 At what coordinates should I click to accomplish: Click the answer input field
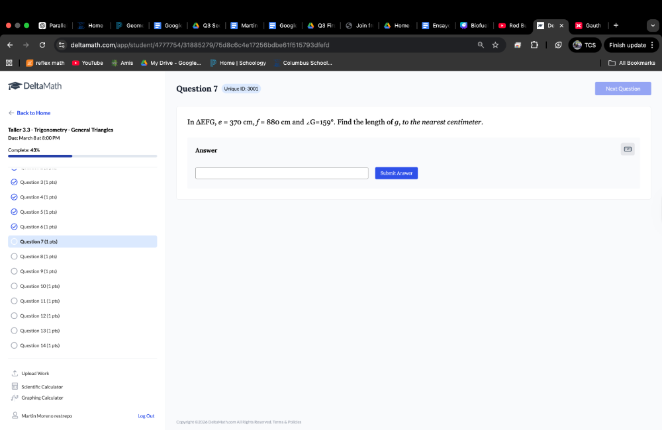(x=281, y=173)
